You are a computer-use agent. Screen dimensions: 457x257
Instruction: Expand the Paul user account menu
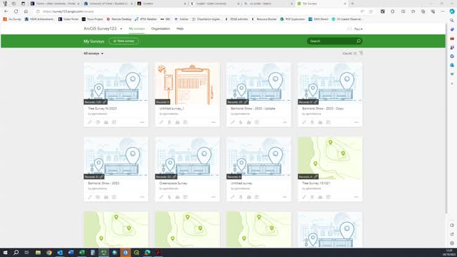pos(358,29)
